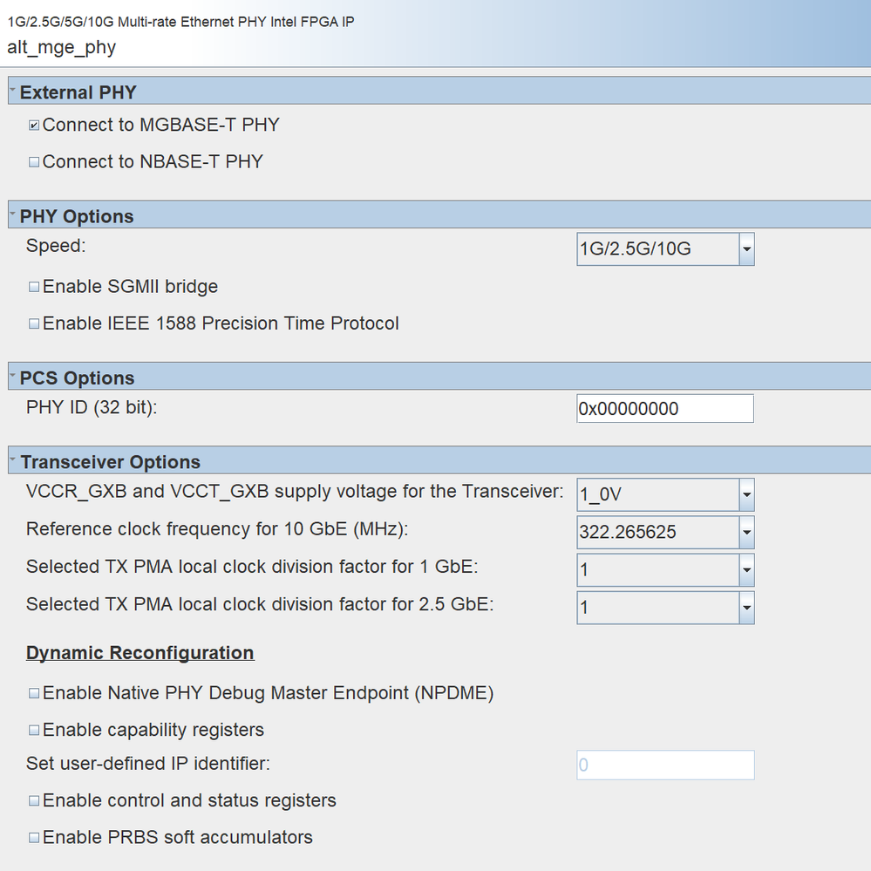Collapse the PHY Options section
Screen dimensions: 871x871
point(13,213)
